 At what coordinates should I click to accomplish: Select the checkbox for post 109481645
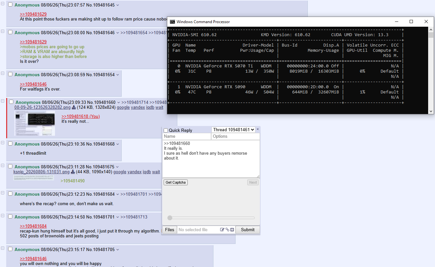pos(10,5)
